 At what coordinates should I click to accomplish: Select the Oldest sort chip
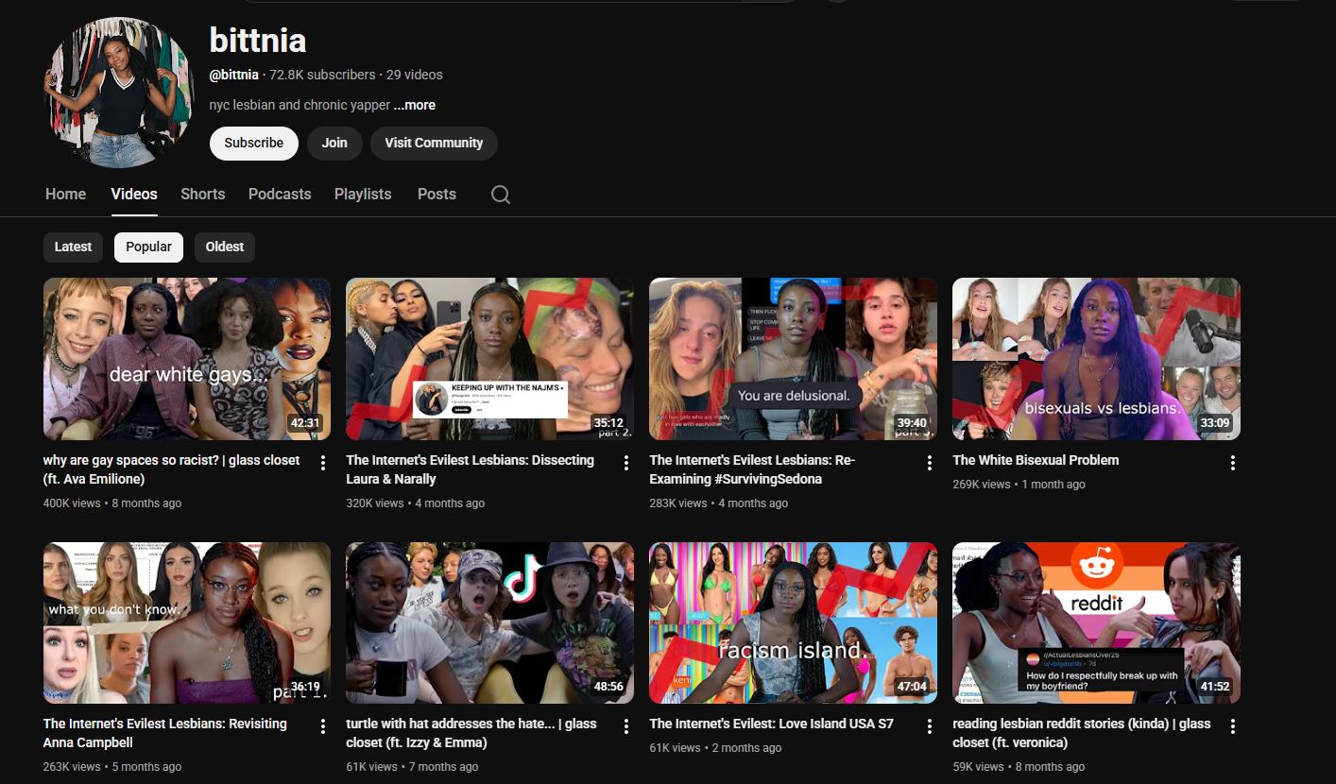pos(225,247)
